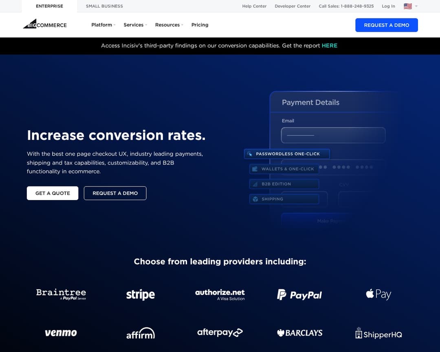The height and width of the screenshot is (352, 440).
Task: Click the Choose from leading providers heading
Action: (220, 262)
